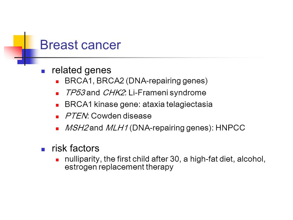Click the red bullet beside MSH2 line
The width and height of the screenshot is (293, 220).
(57, 129)
